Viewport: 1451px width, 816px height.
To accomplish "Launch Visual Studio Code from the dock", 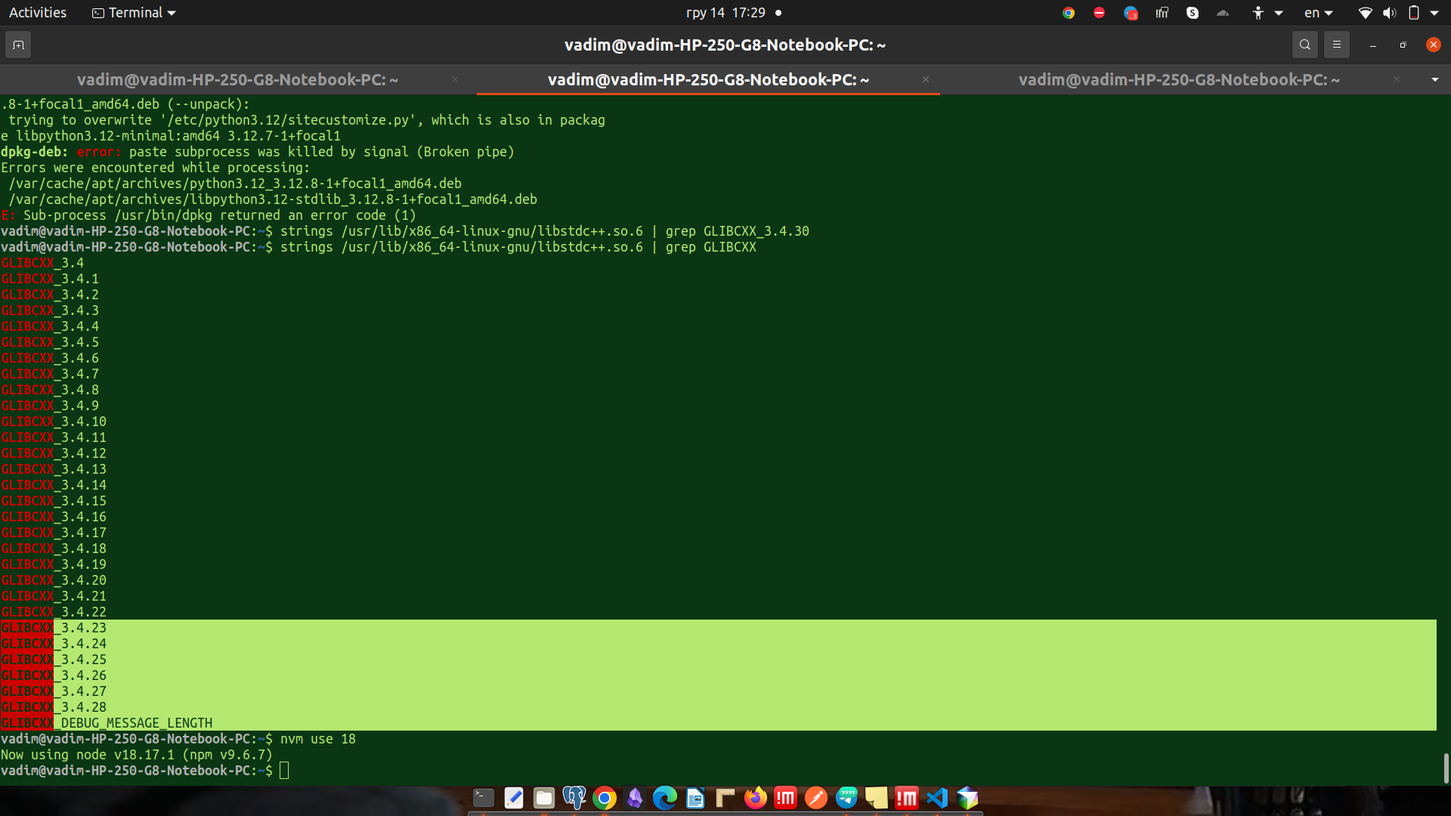I will point(937,798).
